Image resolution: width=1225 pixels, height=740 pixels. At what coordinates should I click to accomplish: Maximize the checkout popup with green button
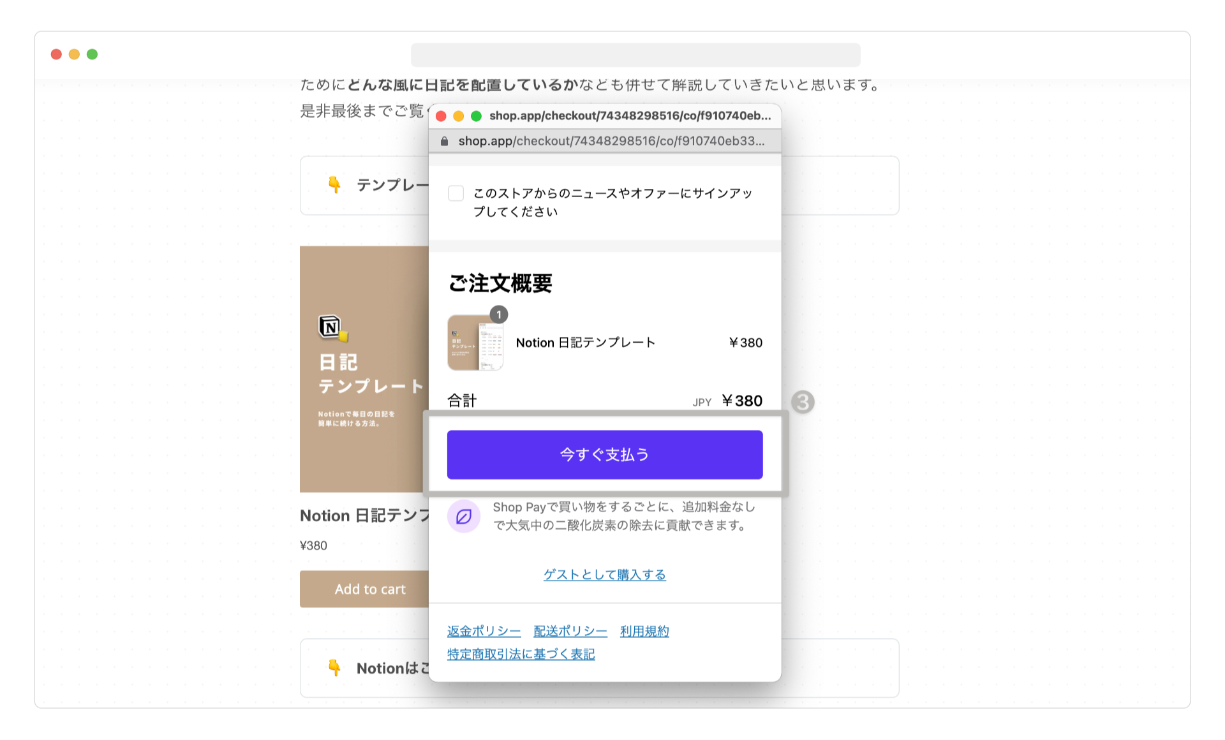click(x=476, y=116)
